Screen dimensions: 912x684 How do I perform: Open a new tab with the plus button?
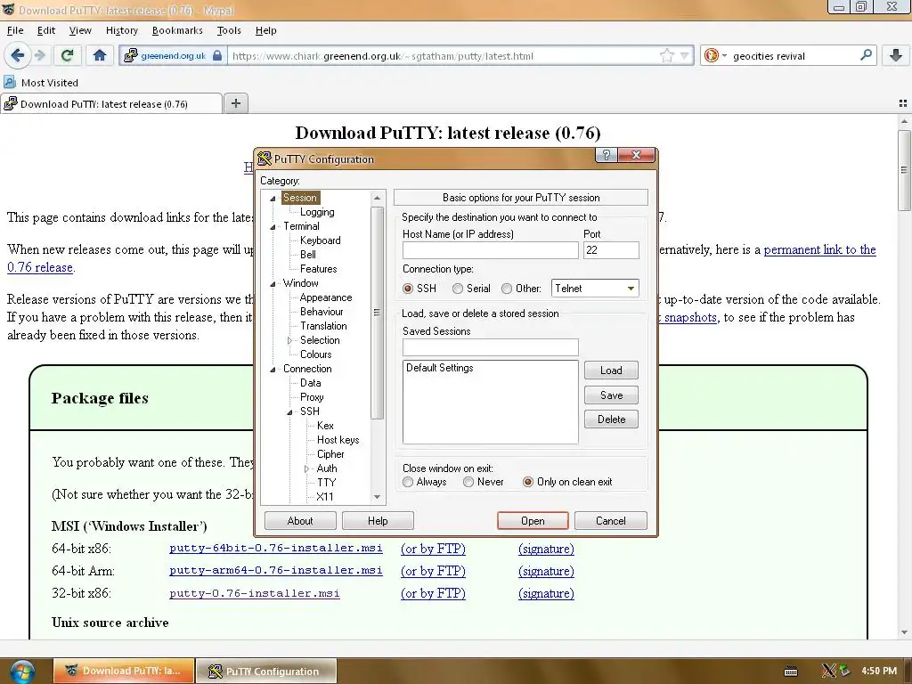point(235,103)
